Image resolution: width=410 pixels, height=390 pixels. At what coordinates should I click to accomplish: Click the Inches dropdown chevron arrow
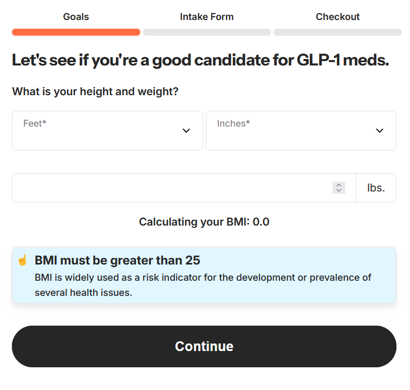[380, 130]
